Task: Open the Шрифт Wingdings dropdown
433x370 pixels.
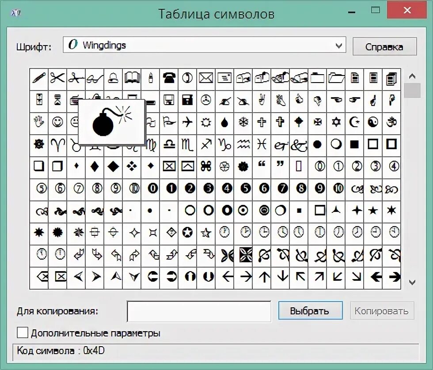Action: [204, 45]
